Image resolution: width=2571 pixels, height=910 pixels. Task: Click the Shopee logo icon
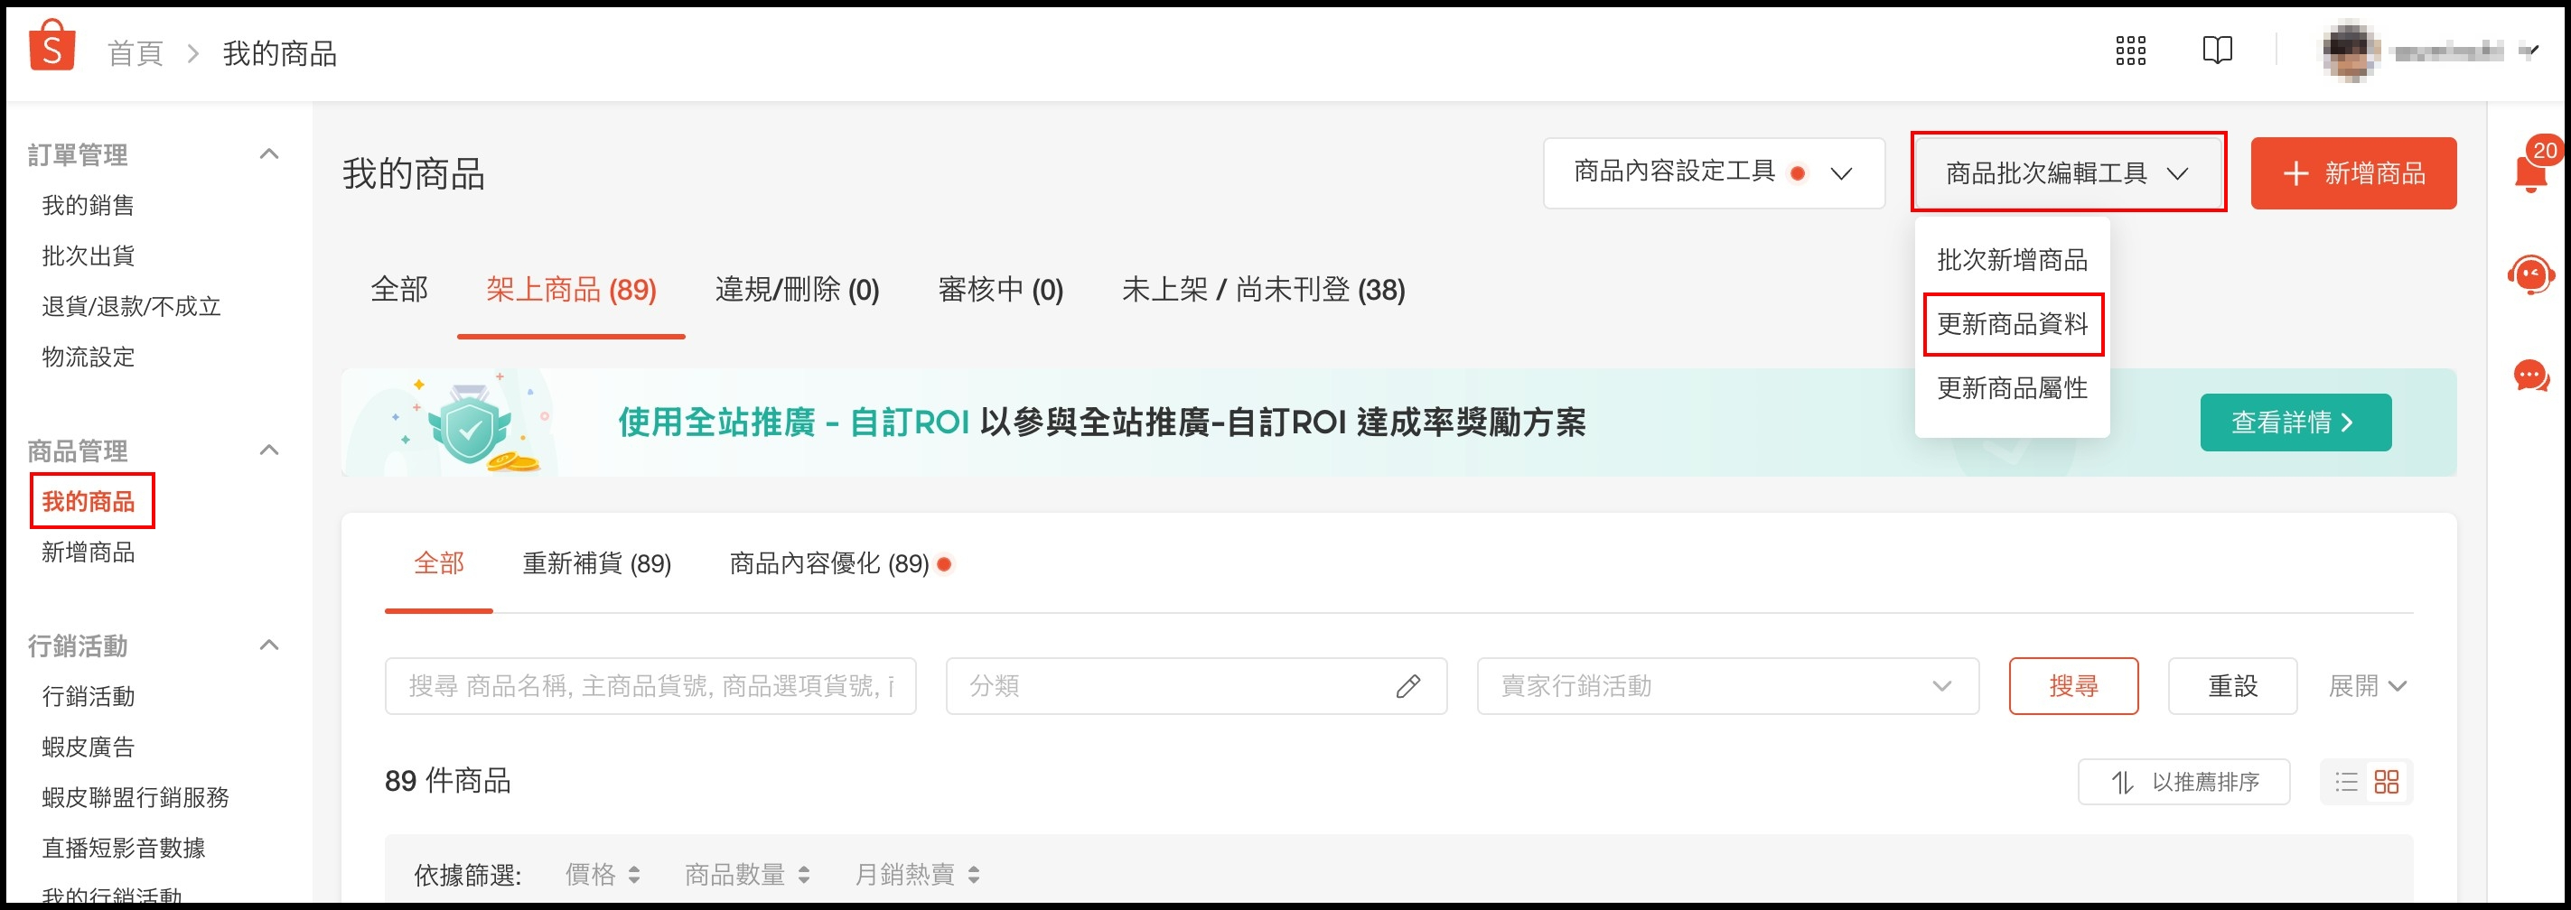click(x=51, y=47)
